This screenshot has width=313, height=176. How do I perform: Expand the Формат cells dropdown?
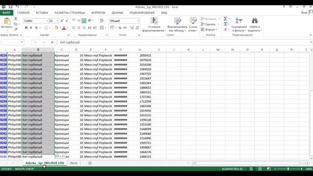click(x=216, y=29)
